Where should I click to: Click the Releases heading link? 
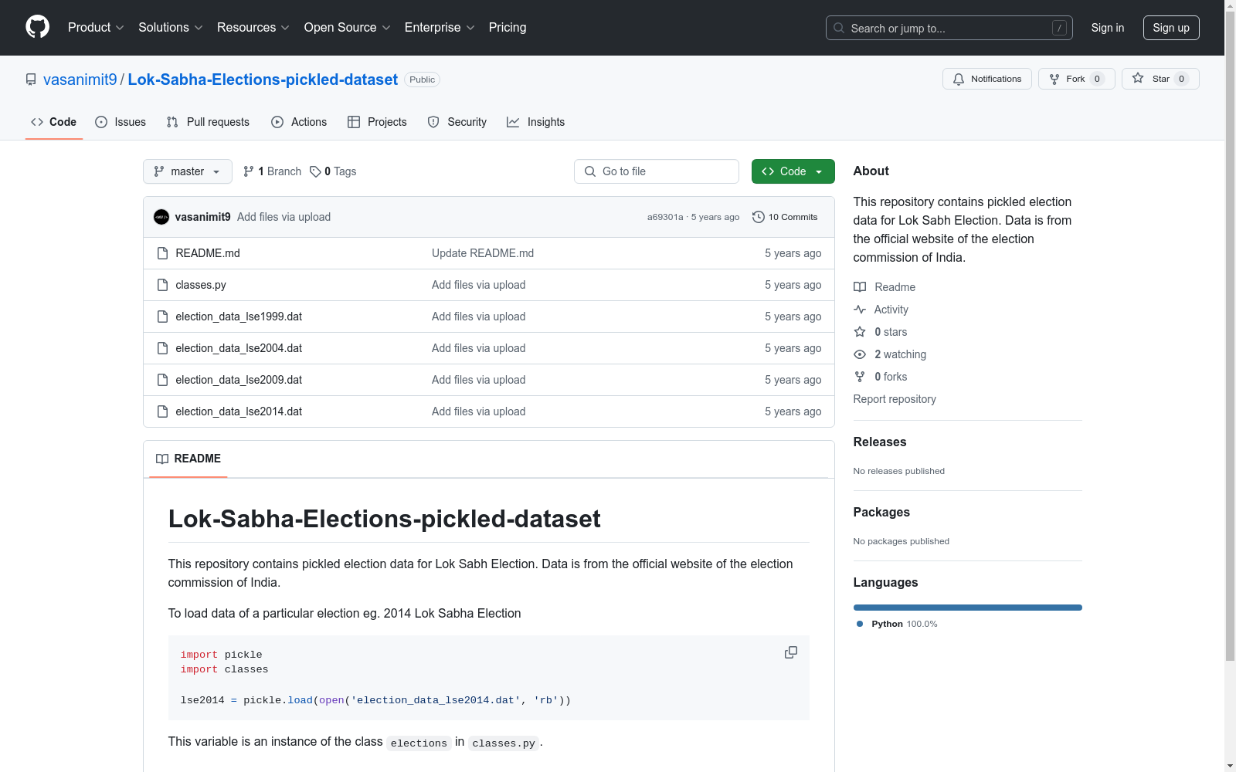coord(880,442)
